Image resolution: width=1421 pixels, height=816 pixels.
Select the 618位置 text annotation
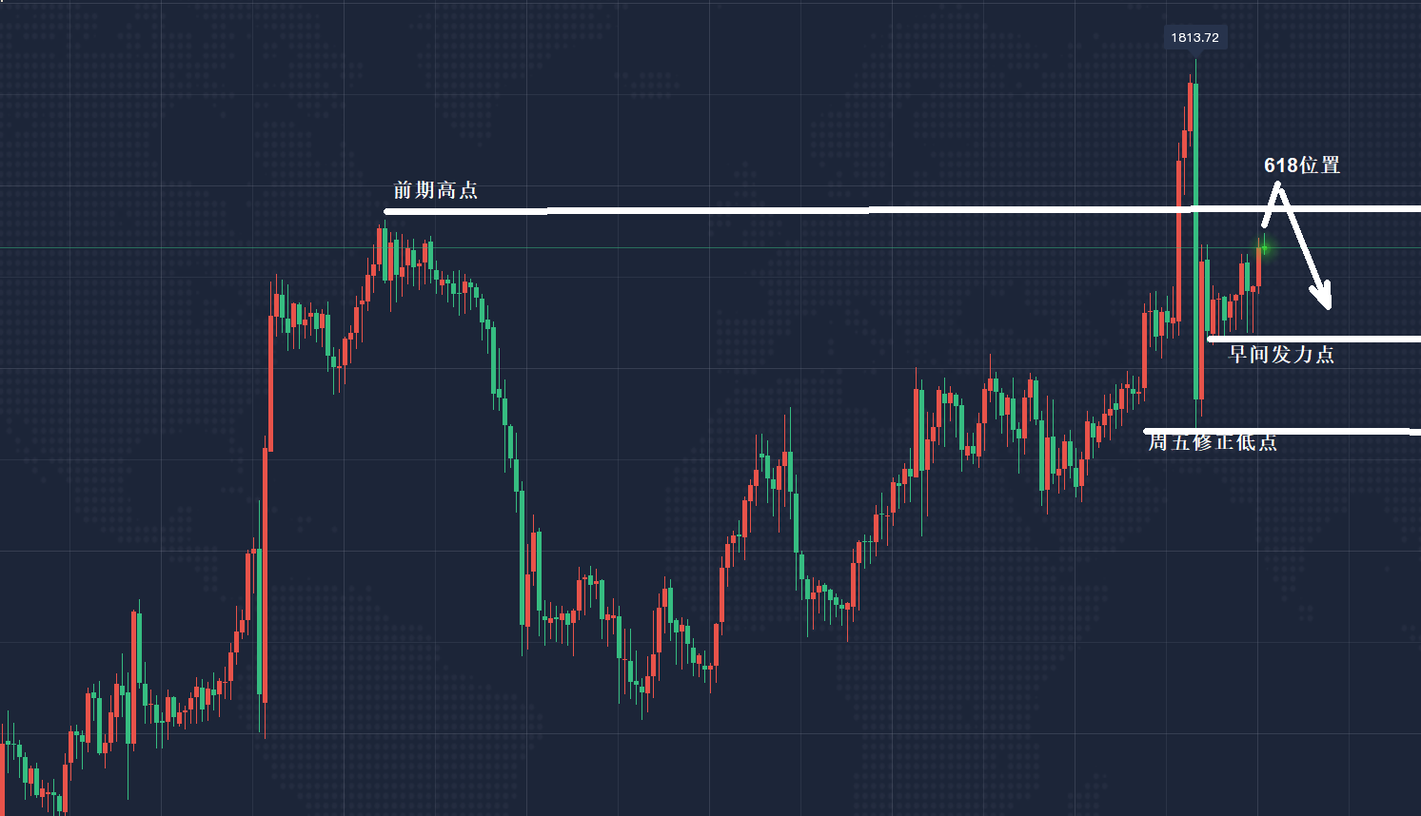click(1301, 165)
